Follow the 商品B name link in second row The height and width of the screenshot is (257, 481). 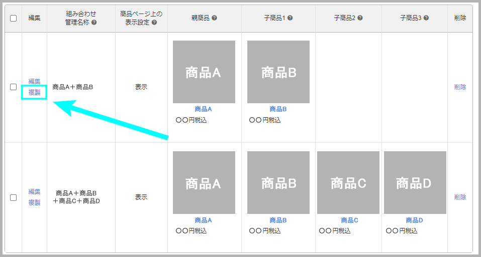(x=278, y=220)
